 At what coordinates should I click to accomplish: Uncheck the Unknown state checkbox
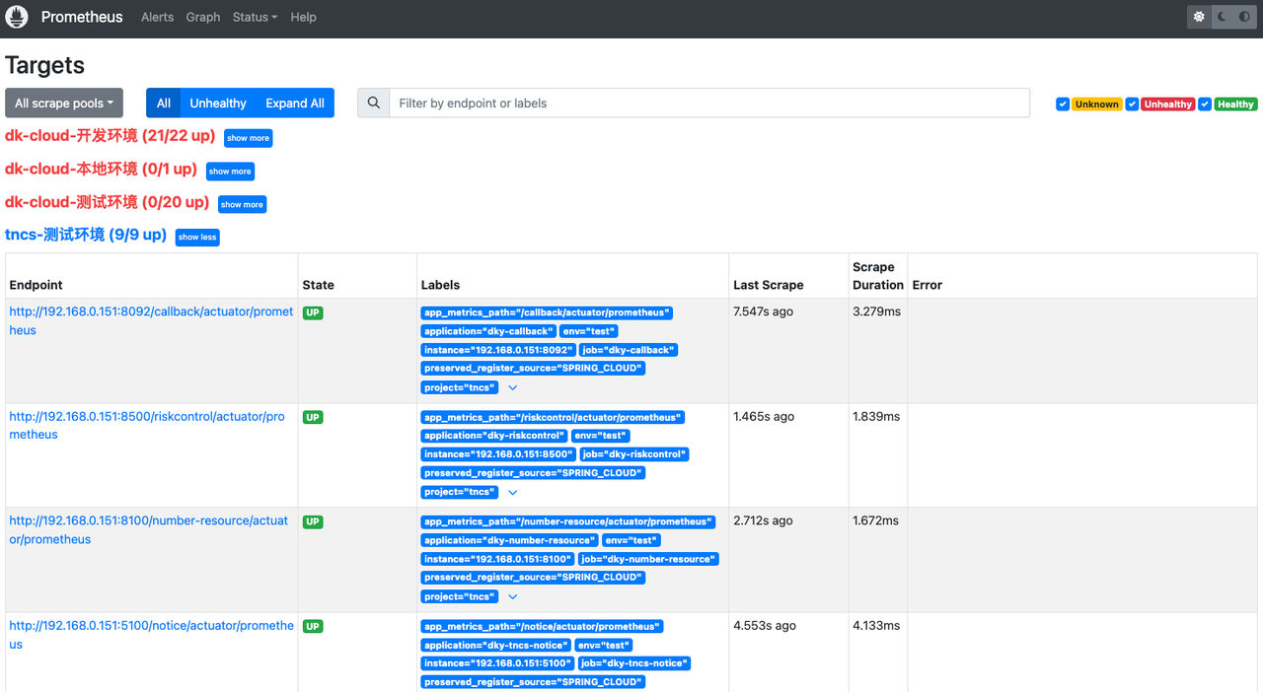(1063, 104)
